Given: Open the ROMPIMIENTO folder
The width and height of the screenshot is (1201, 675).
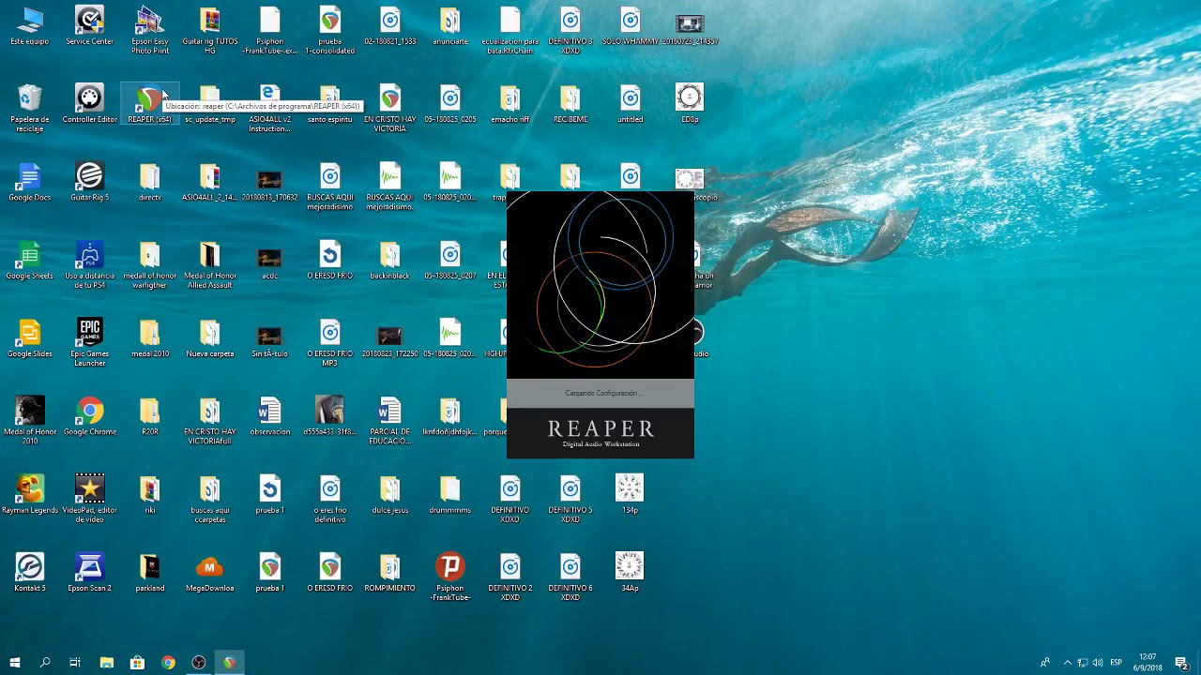Looking at the screenshot, I should click(390, 573).
